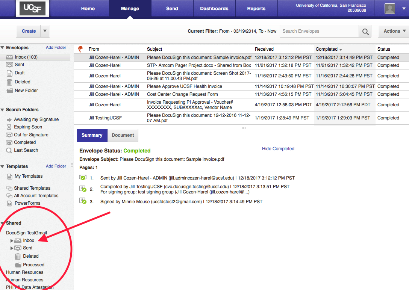Click the search magnifier icon

[x=365, y=31]
